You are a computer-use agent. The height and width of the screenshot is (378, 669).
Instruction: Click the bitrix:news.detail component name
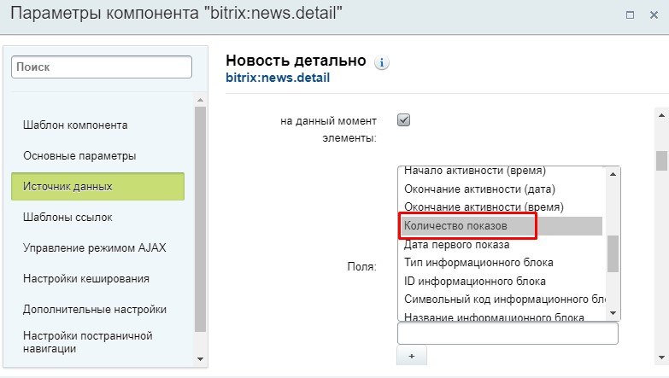(278, 78)
